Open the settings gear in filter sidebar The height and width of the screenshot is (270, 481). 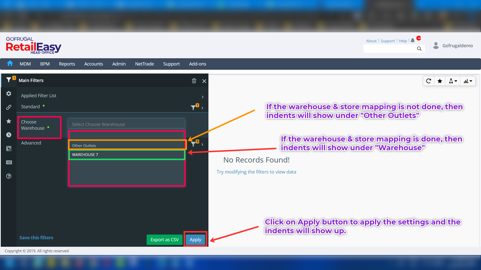point(9,93)
